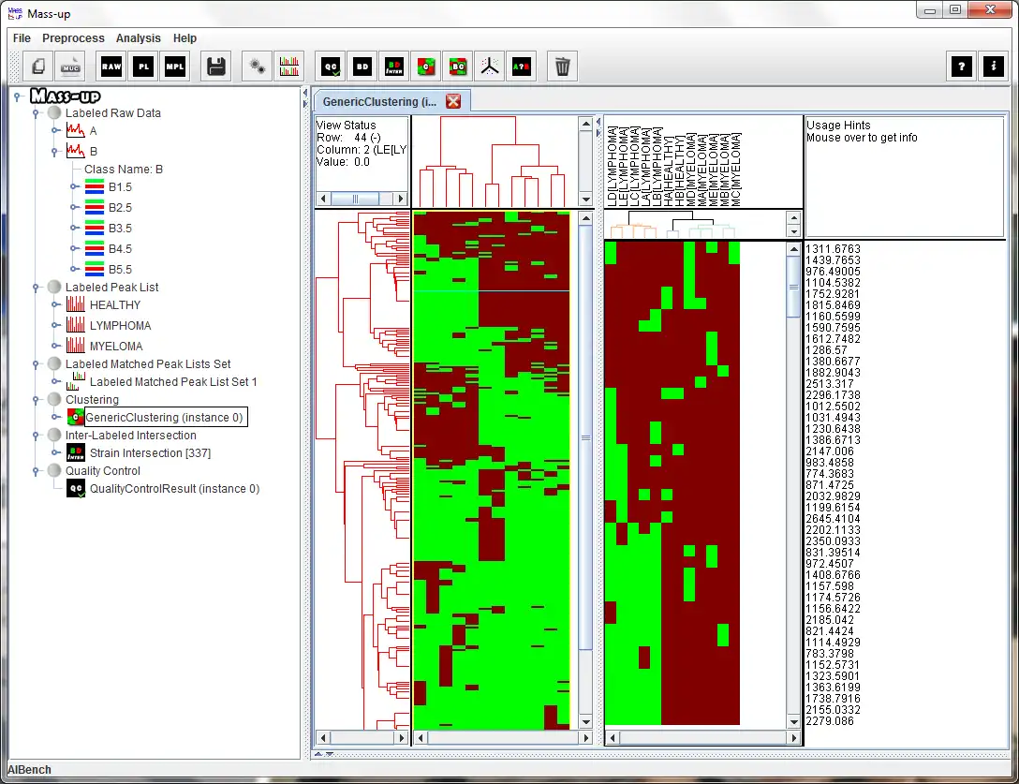
Task: Collapse the Labeled Raw Data node
Action: tap(36, 113)
